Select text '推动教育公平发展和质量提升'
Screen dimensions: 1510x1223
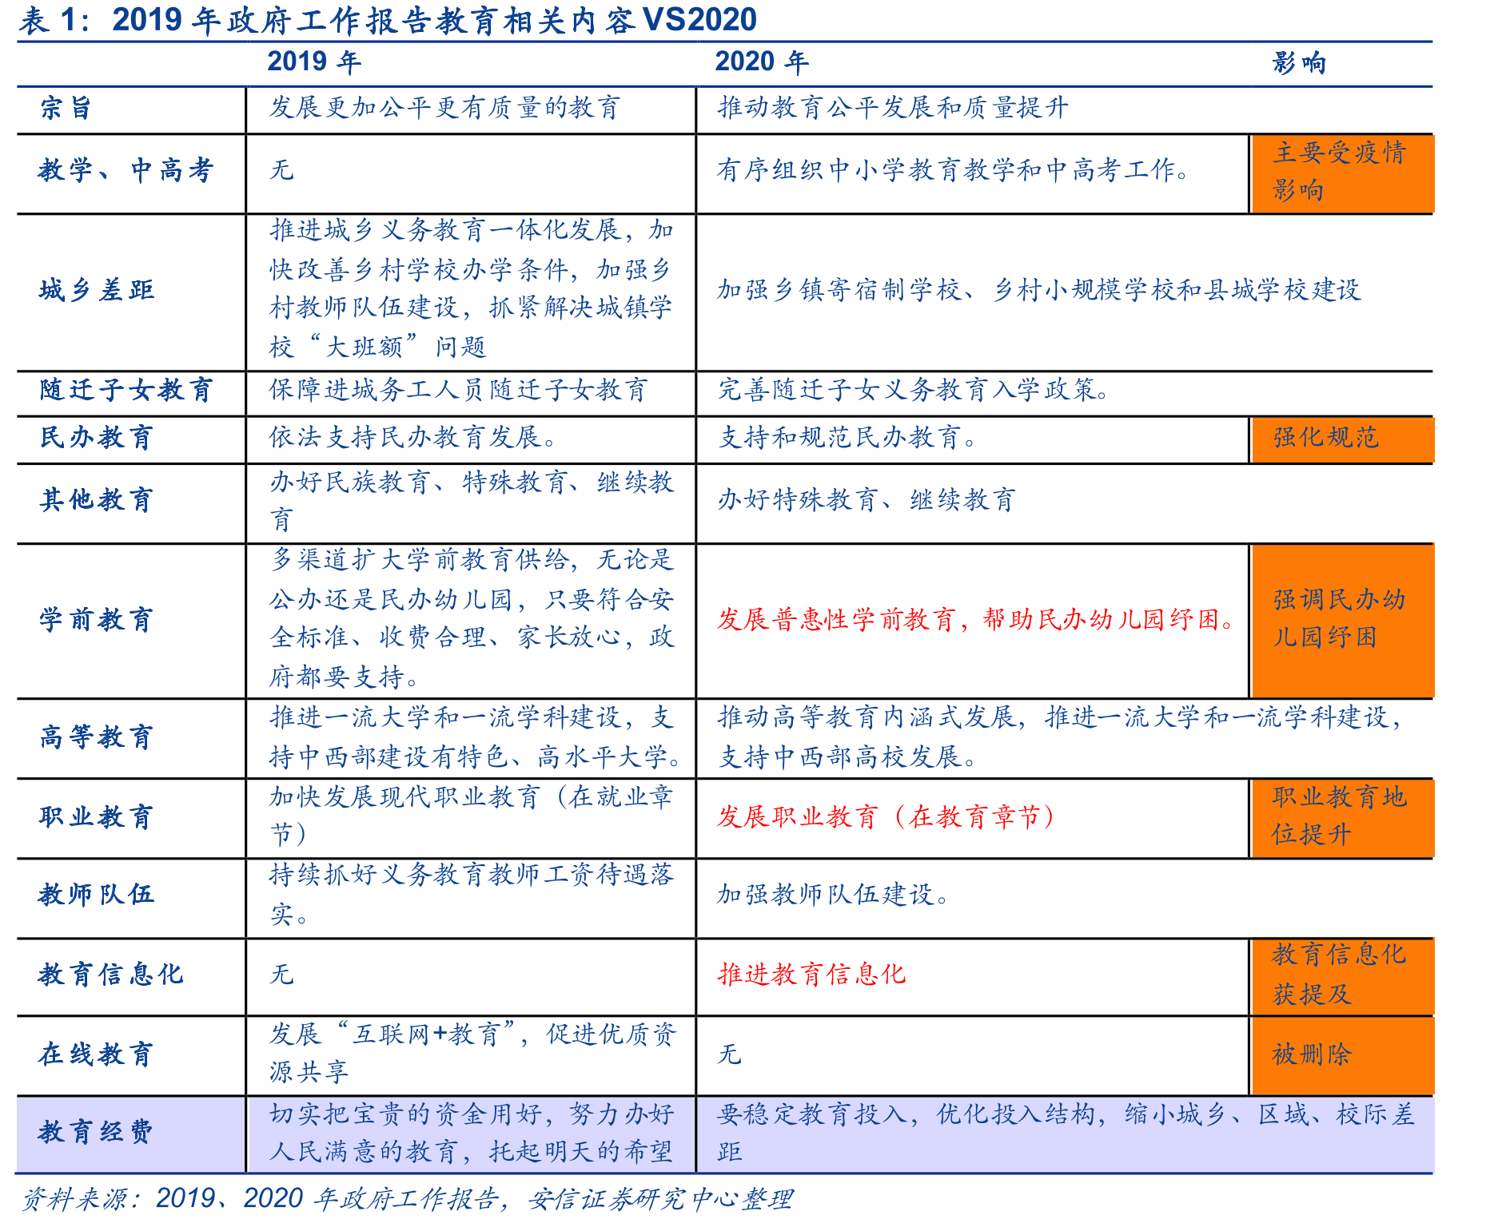[892, 108]
